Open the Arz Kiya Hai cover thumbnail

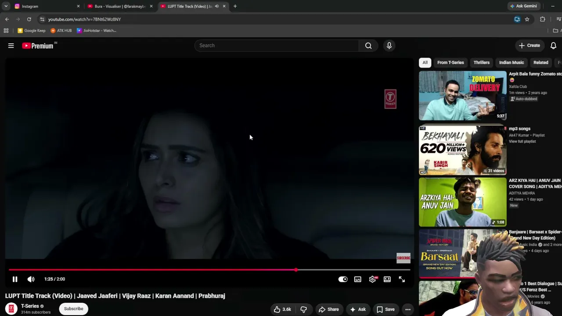click(462, 202)
